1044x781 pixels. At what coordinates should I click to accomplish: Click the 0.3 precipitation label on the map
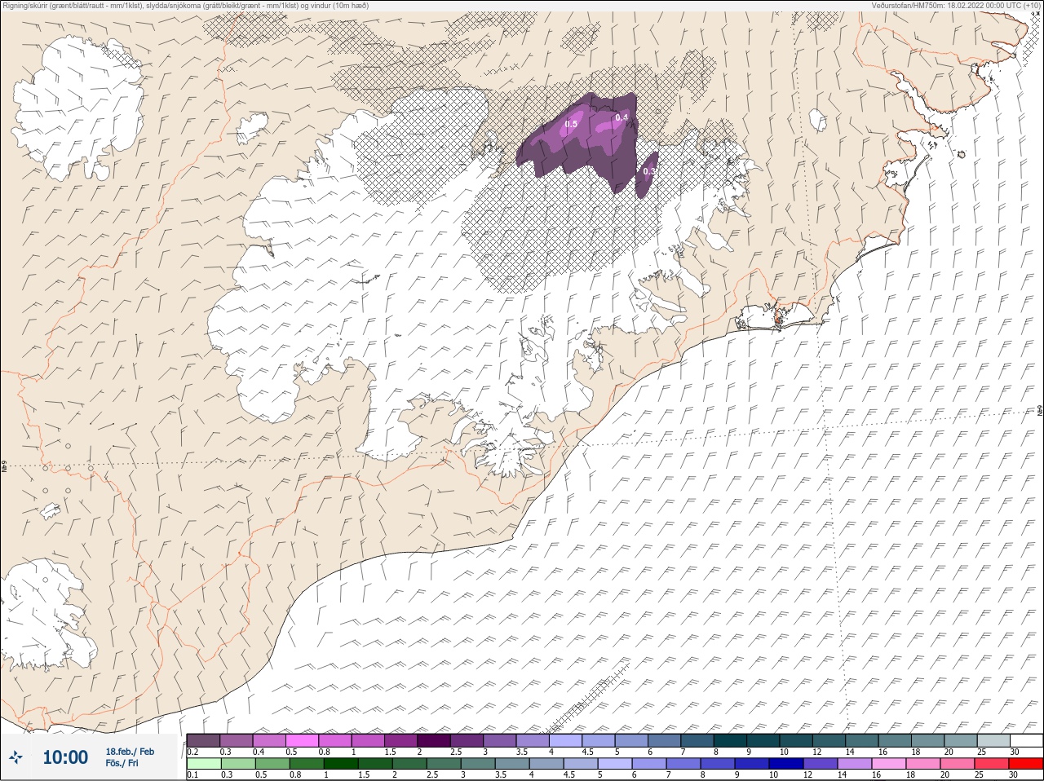point(649,171)
